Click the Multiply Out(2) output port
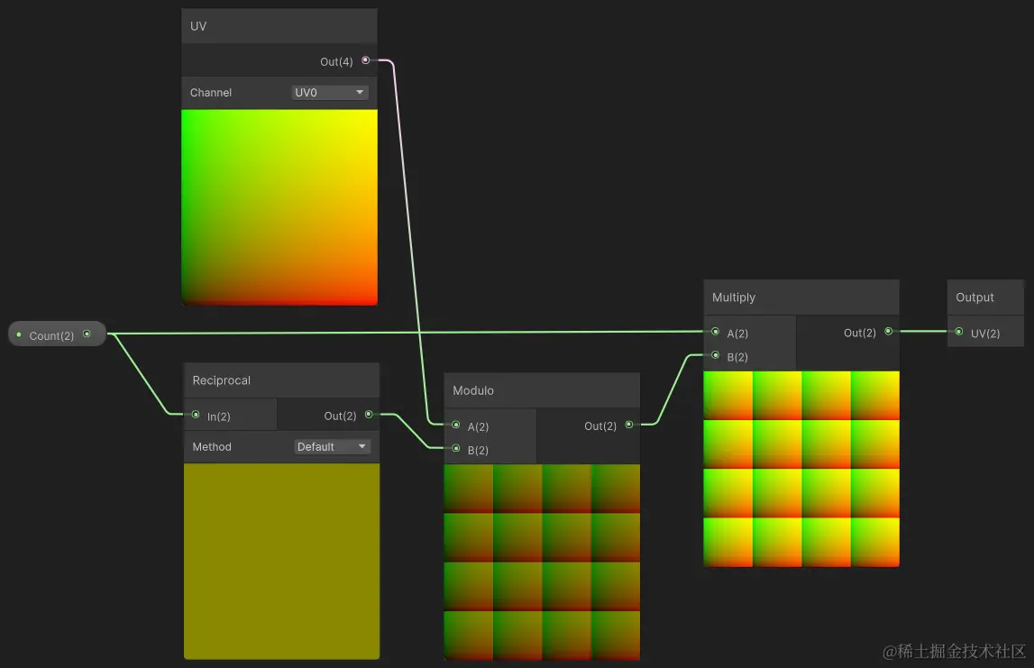Image resolution: width=1034 pixels, height=668 pixels. click(888, 332)
